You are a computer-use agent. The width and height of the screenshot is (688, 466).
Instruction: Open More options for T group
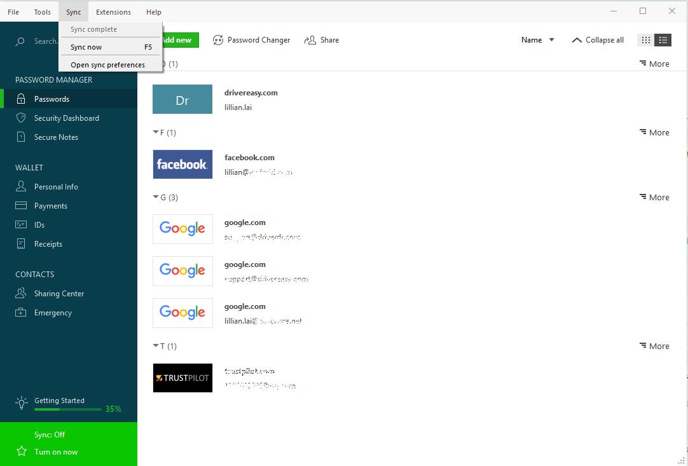(654, 346)
